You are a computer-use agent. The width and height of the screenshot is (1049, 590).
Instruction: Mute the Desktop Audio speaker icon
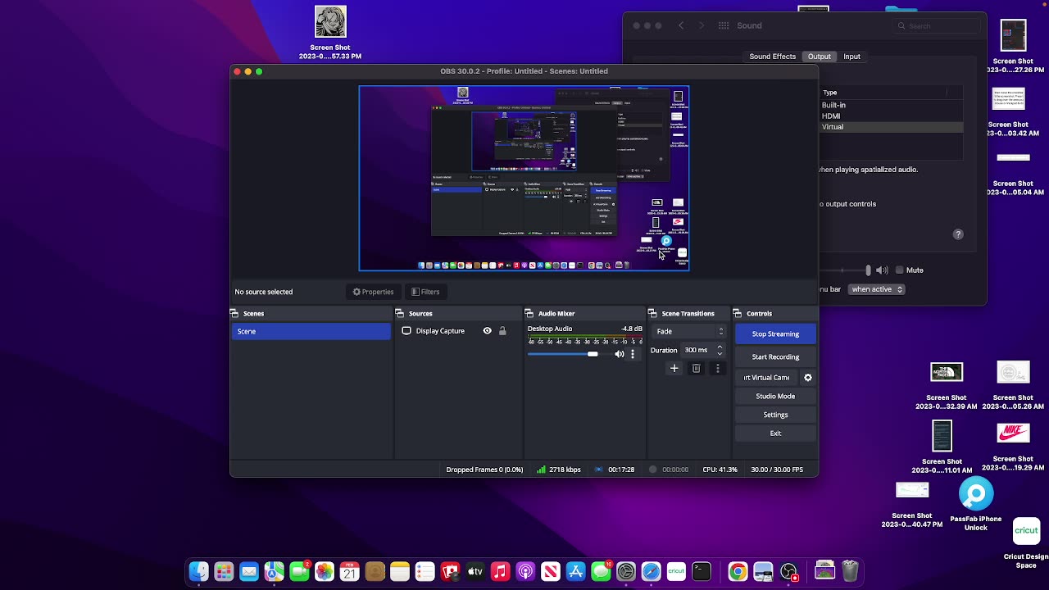click(620, 354)
